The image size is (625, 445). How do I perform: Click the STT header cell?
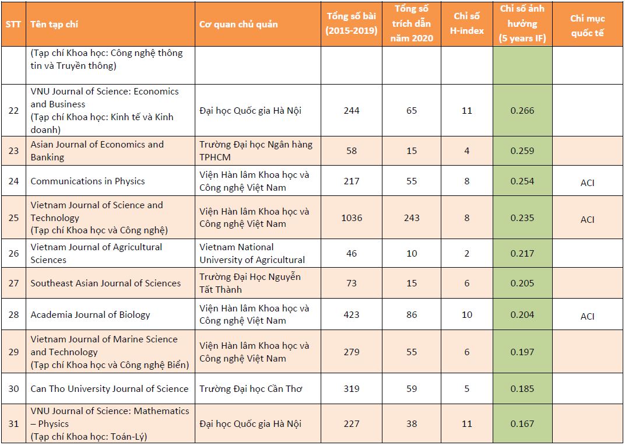13,24
